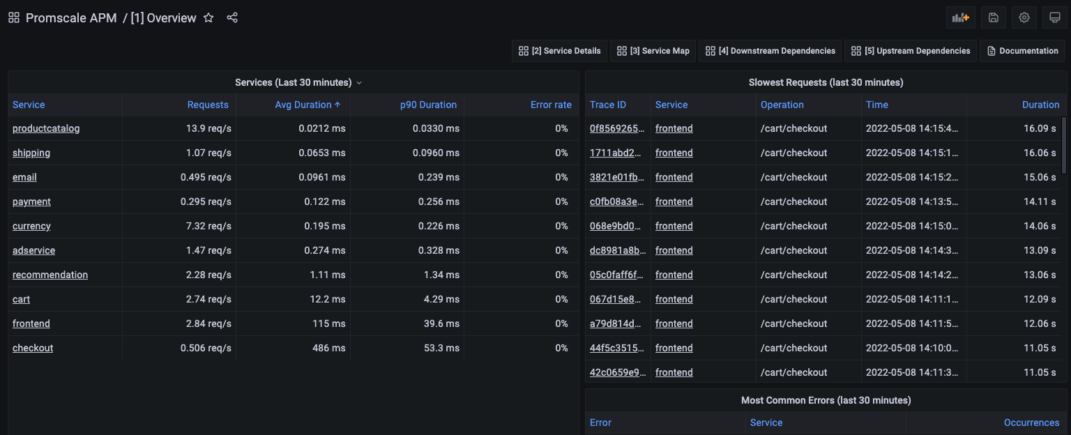The image size is (1071, 435).
Task: Open the checkout service link
Action: 33,348
